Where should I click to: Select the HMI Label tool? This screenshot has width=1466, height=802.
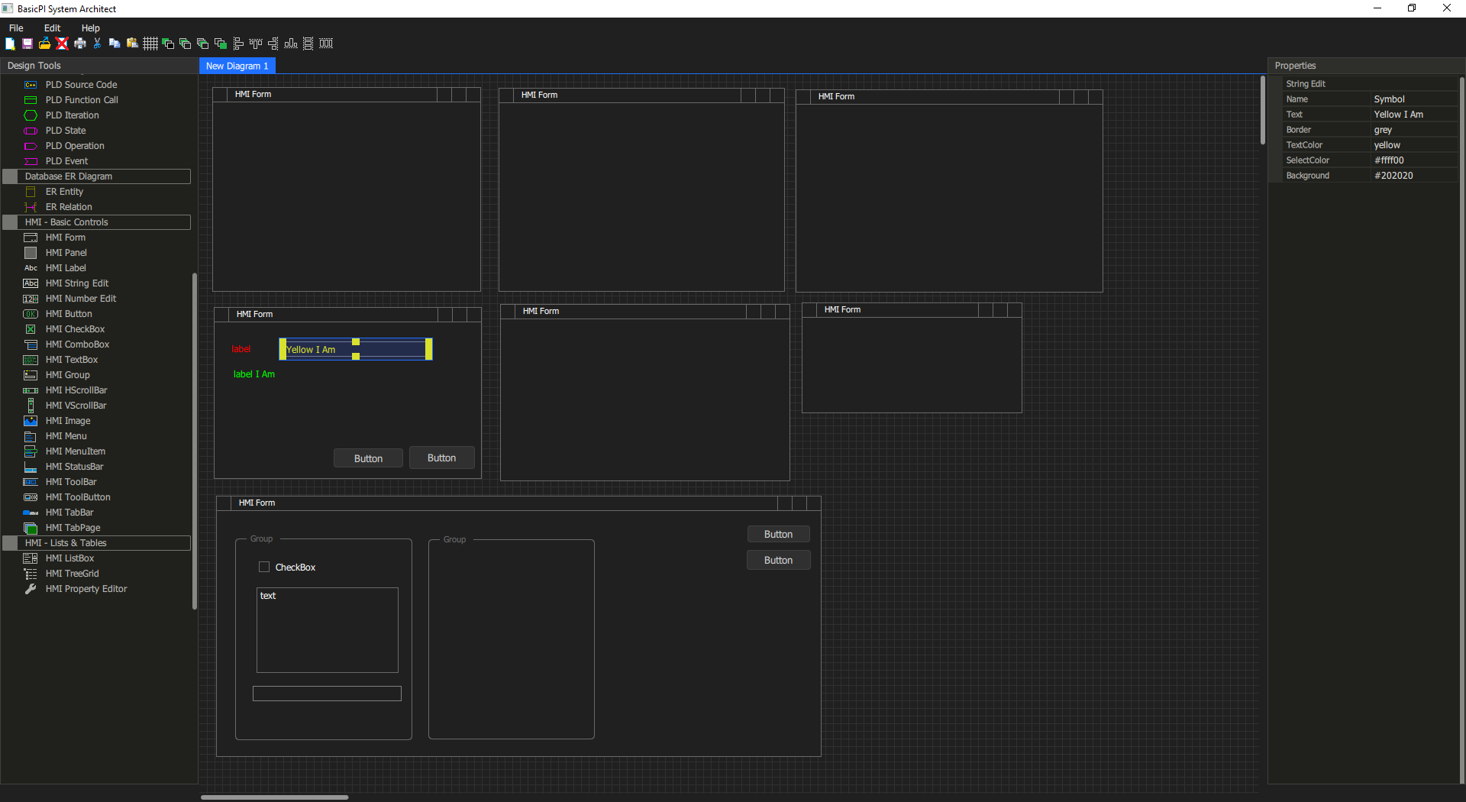[65, 268]
